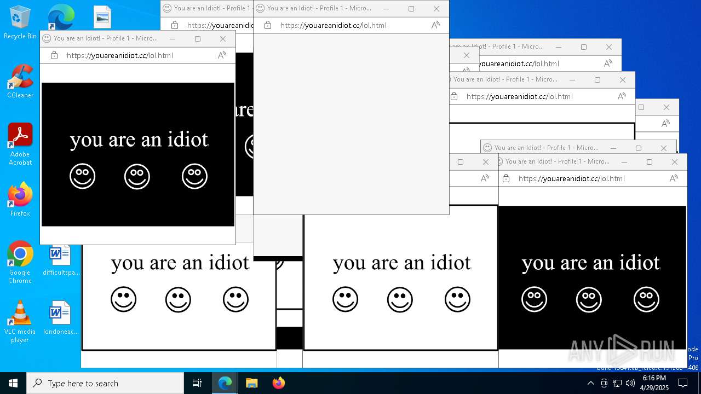This screenshot has height=394, width=701.
Task: Click the last smiley in the center white window
Action: click(x=457, y=300)
